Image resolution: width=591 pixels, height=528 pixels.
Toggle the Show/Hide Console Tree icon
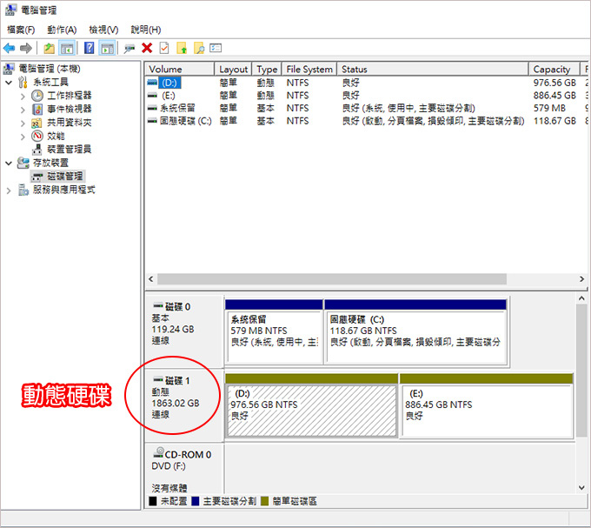(x=67, y=48)
